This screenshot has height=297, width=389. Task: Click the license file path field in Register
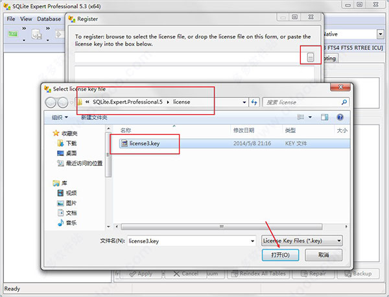190,57
